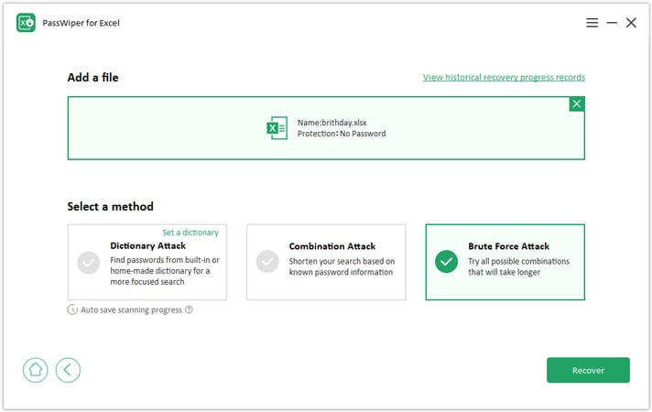The height and width of the screenshot is (412, 652).
Task: Open the Auto save help question mark
Action: click(189, 309)
